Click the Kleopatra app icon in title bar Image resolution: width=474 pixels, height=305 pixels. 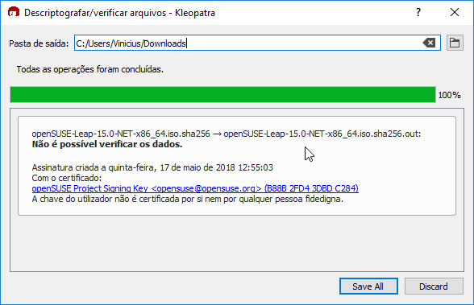coord(14,12)
